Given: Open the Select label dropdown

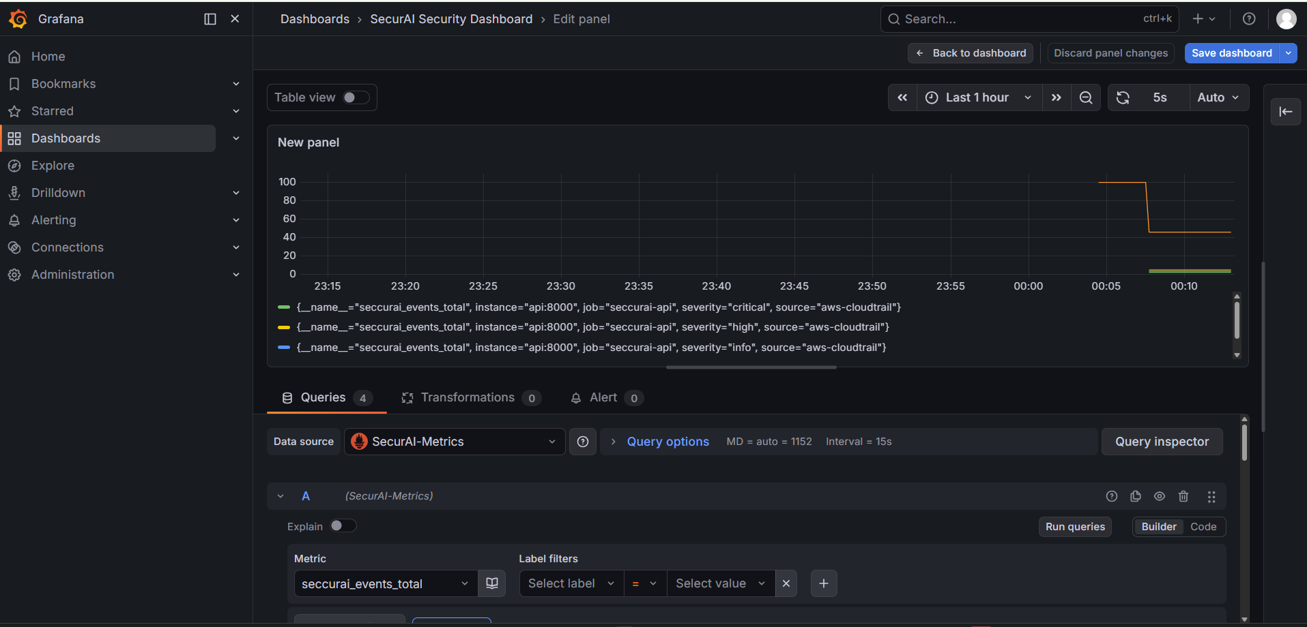Looking at the screenshot, I should point(572,583).
